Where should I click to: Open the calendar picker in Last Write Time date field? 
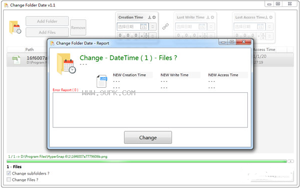tap(202, 26)
